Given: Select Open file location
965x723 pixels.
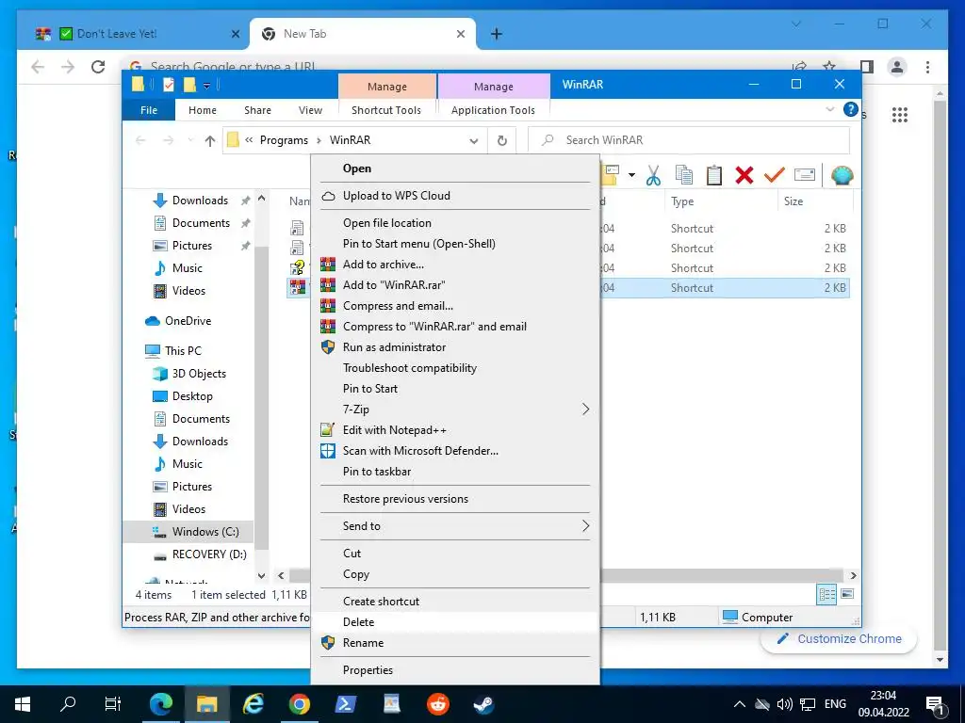Looking at the screenshot, I should tap(455, 223).
